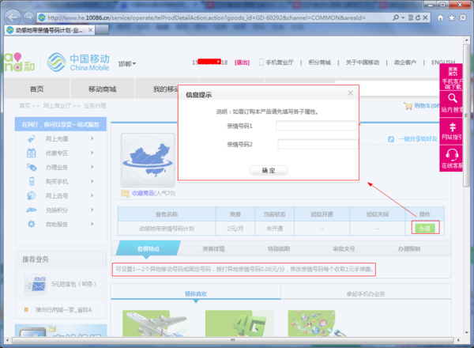Expand the 网上选号 submenu arrow
The height and width of the screenshot is (348, 474).
tap(92, 195)
